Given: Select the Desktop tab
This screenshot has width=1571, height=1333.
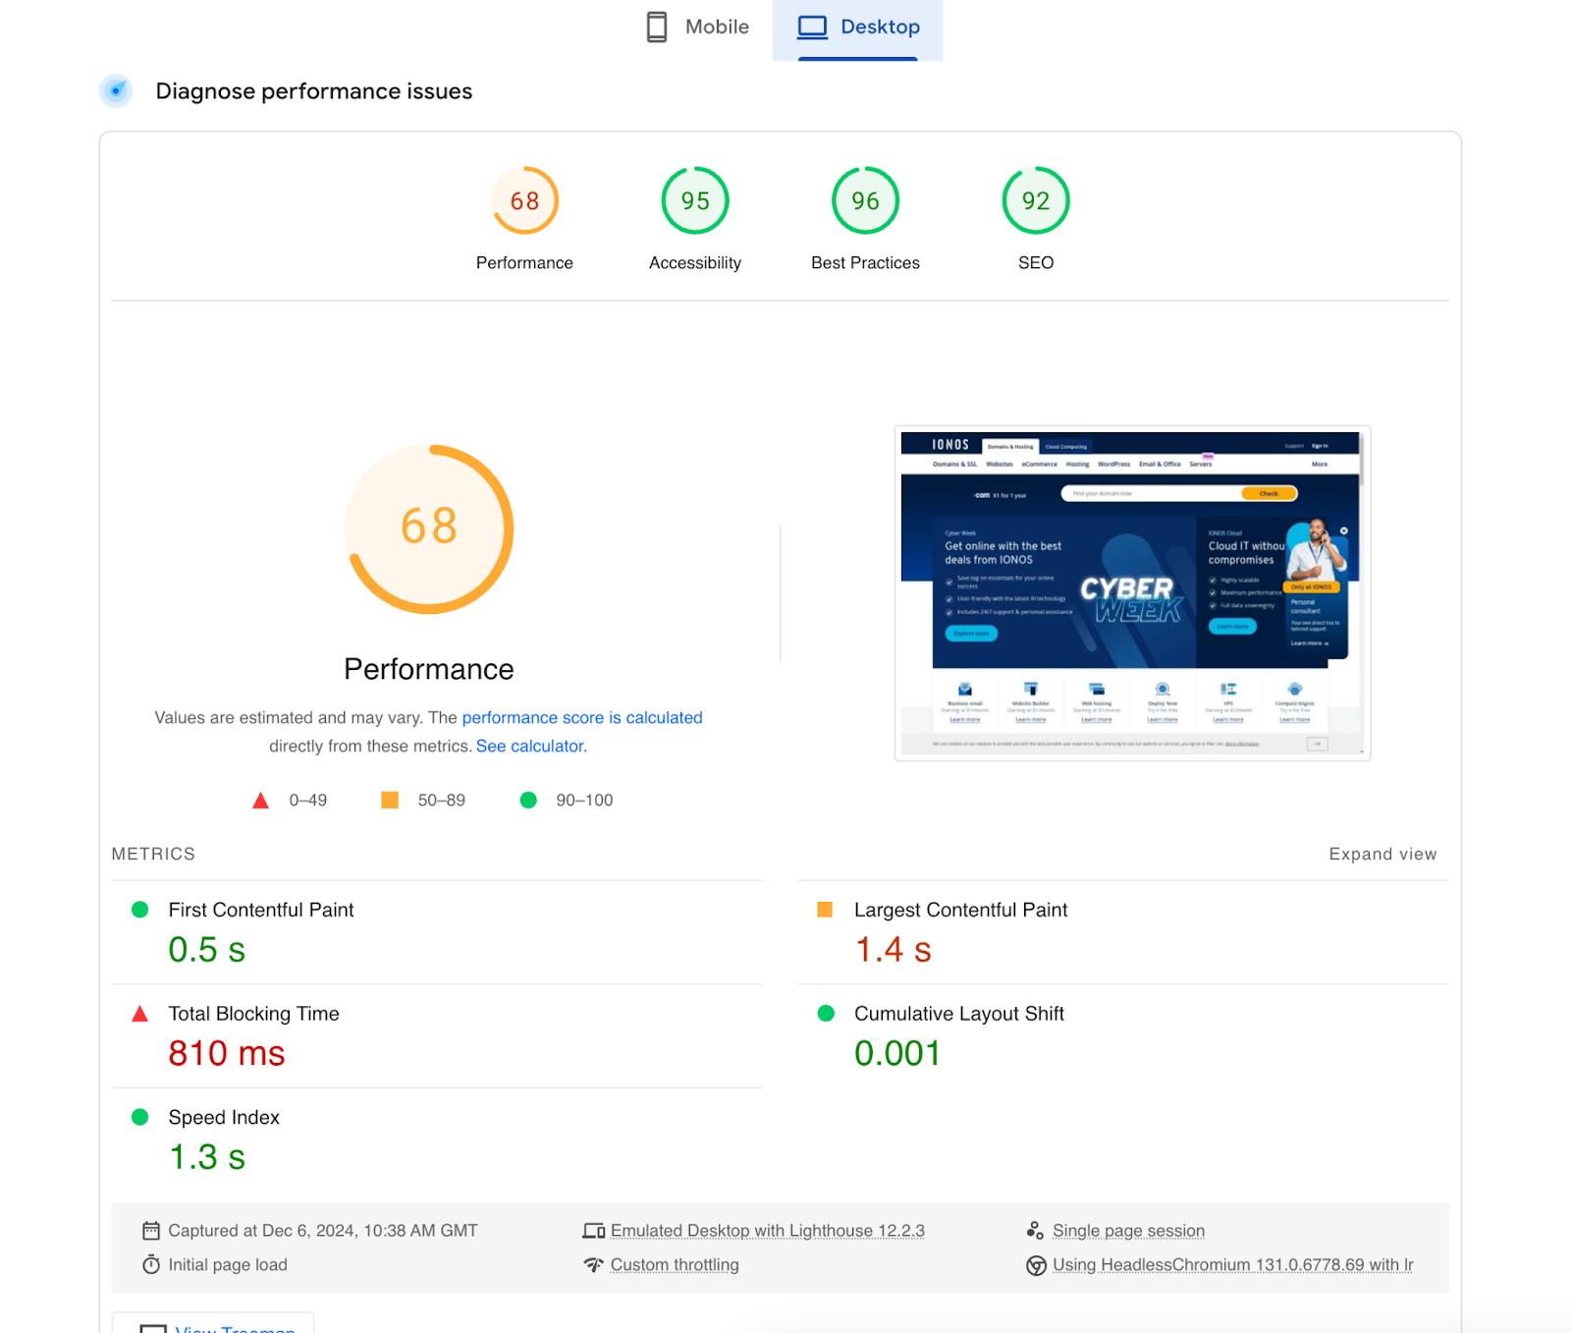Looking at the screenshot, I should pyautogui.click(x=858, y=28).
